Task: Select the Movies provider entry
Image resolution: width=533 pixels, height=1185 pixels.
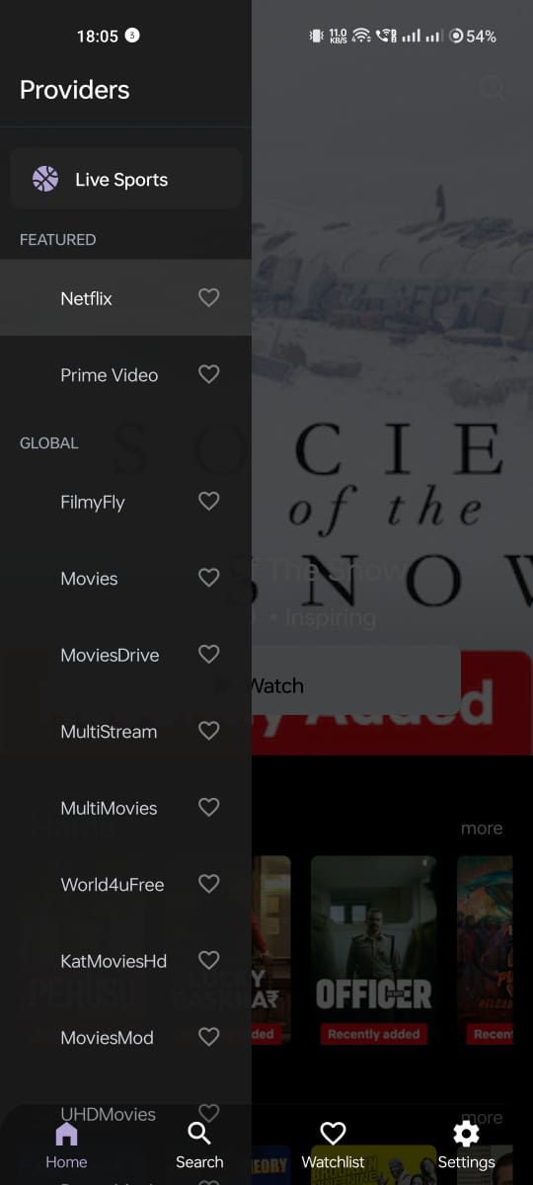Action: (x=125, y=578)
